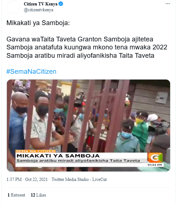The height and width of the screenshot is (202, 177).
Task: Click the 01:34 PM clock in video
Action: 155,165
